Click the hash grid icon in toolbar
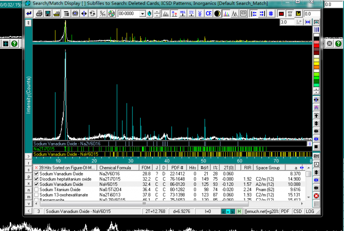Viewport: 344px width, 231px height. [271, 14]
